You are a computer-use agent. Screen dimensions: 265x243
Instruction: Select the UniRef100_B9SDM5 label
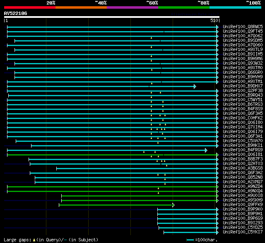coord(243,41)
